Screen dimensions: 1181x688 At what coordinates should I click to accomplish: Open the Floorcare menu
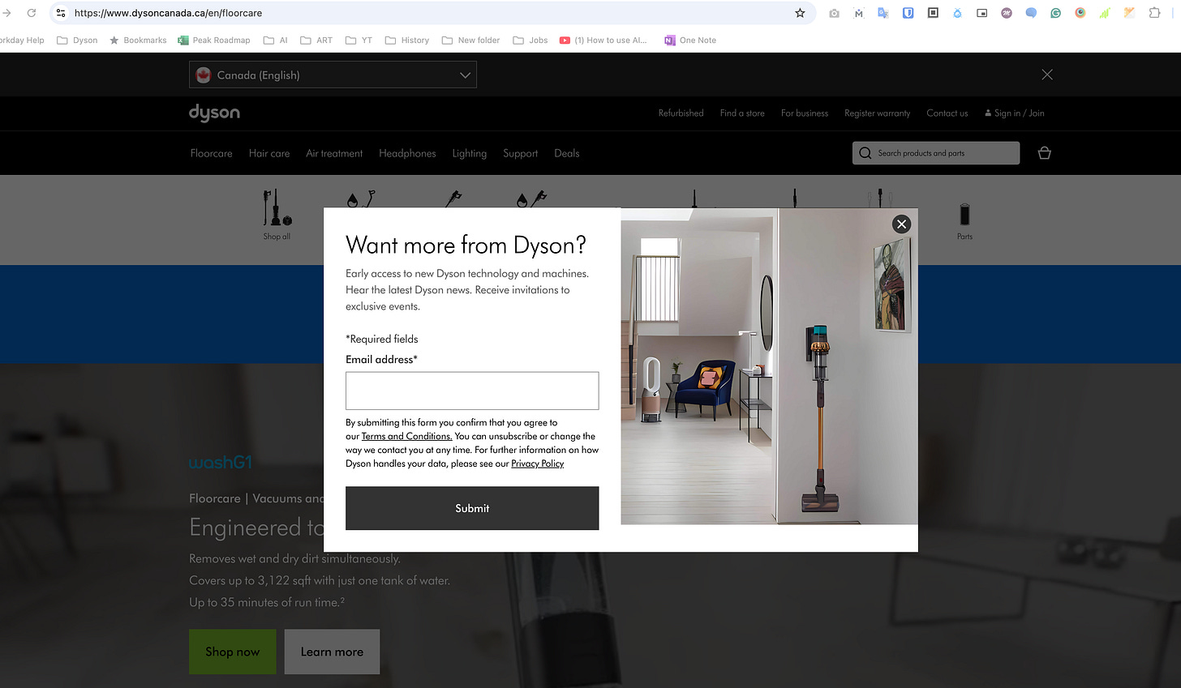click(211, 153)
